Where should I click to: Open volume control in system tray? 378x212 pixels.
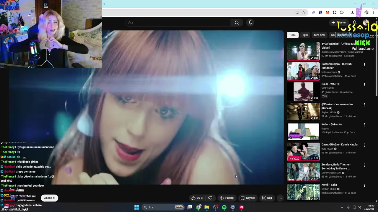359,207
